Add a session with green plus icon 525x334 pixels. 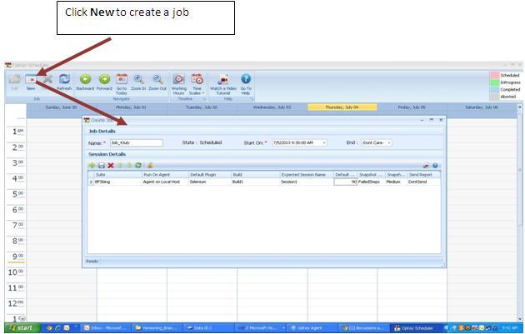(x=92, y=166)
